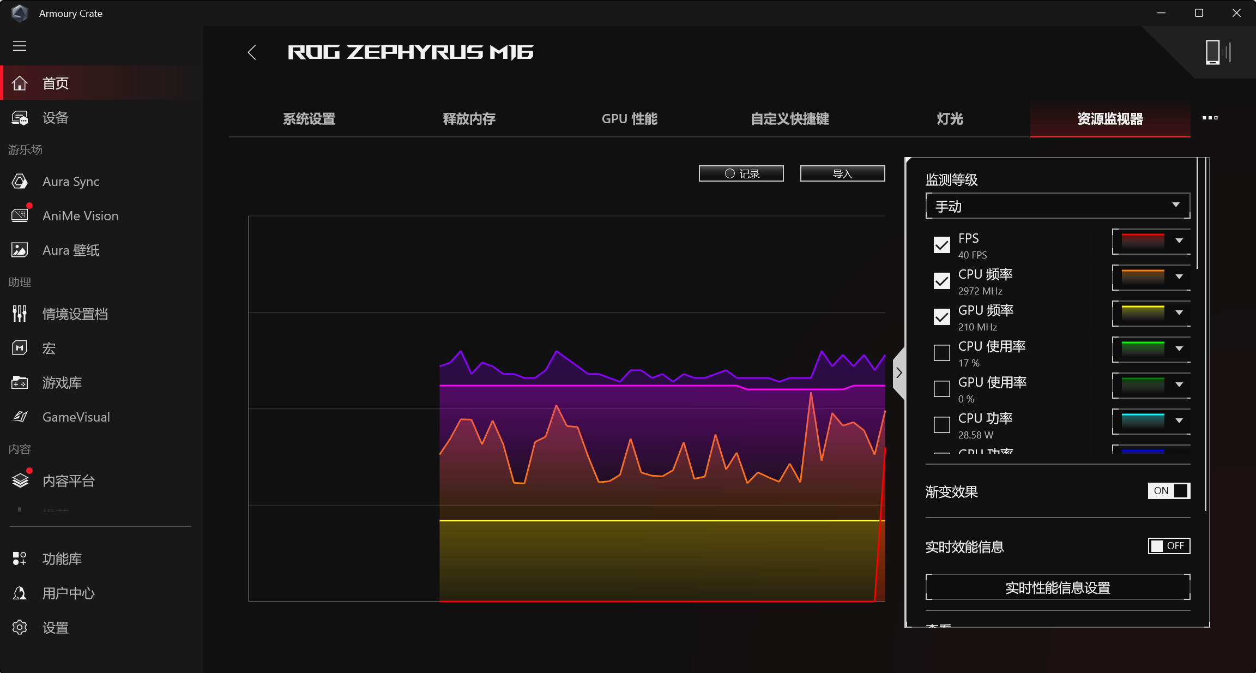Image resolution: width=1256 pixels, height=673 pixels.
Task: Open the CPU 功率 color dropdown arrow
Action: pyautogui.click(x=1179, y=421)
